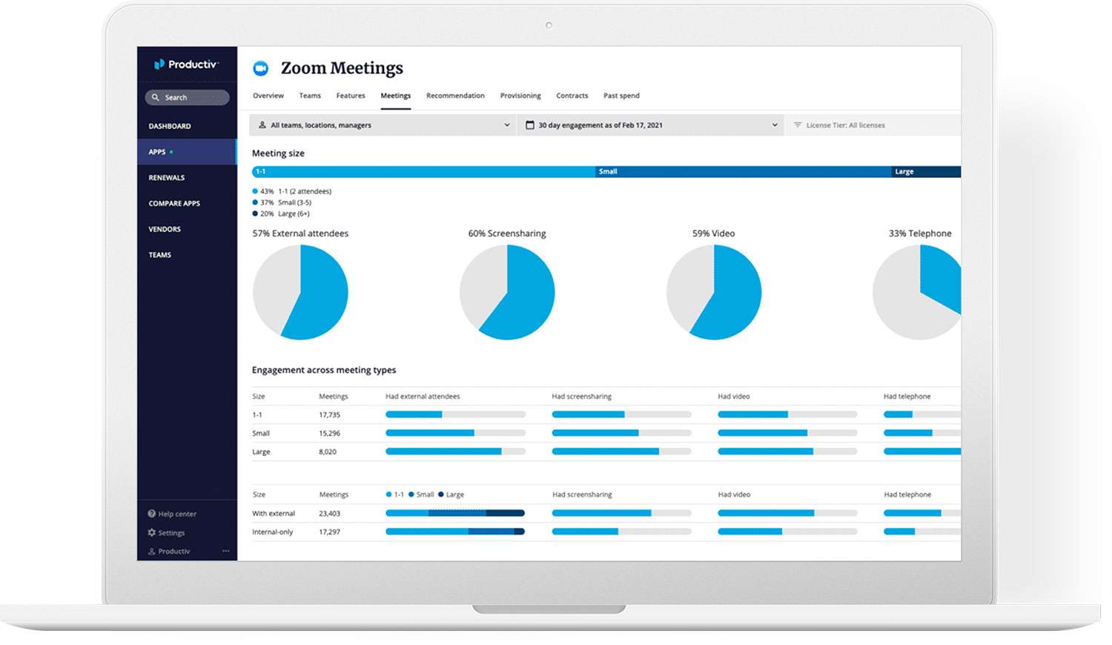
Task: Click the 43% 1-1 legend color dot
Action: point(255,191)
